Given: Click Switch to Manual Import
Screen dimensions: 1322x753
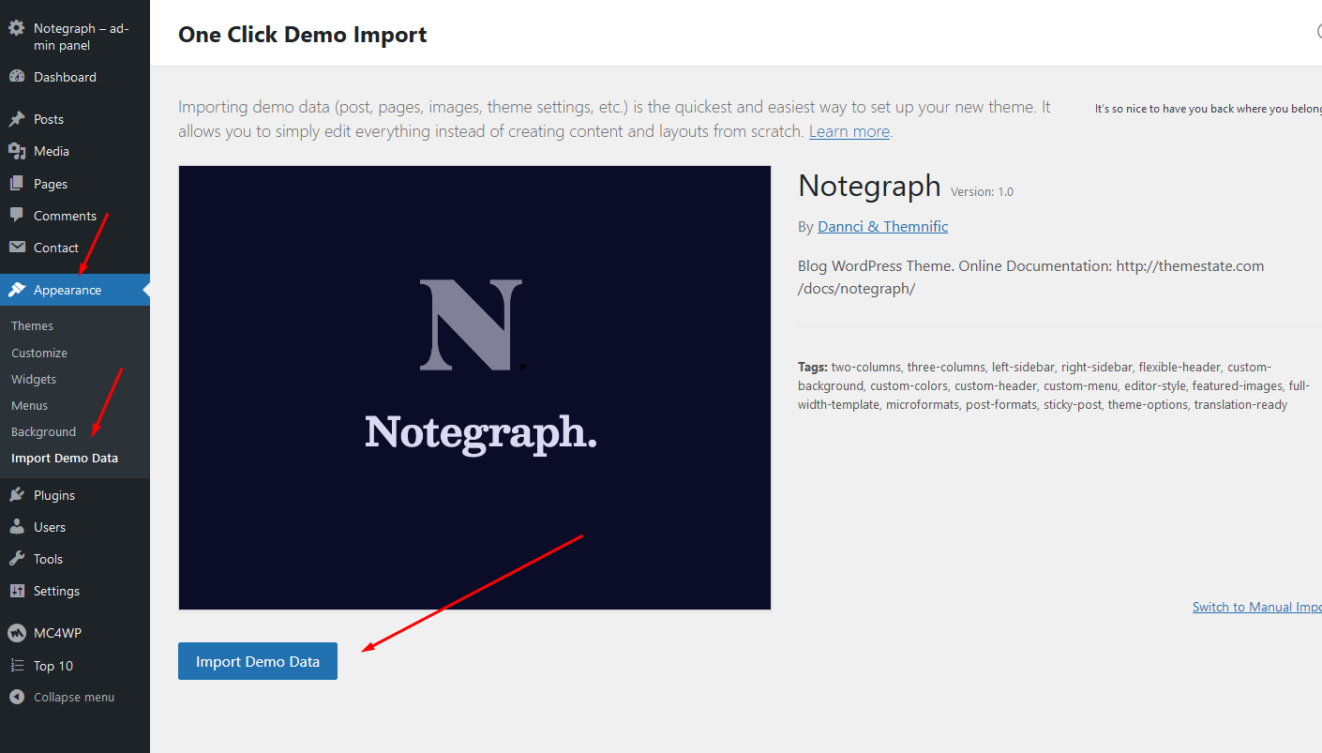Looking at the screenshot, I should pos(1256,606).
